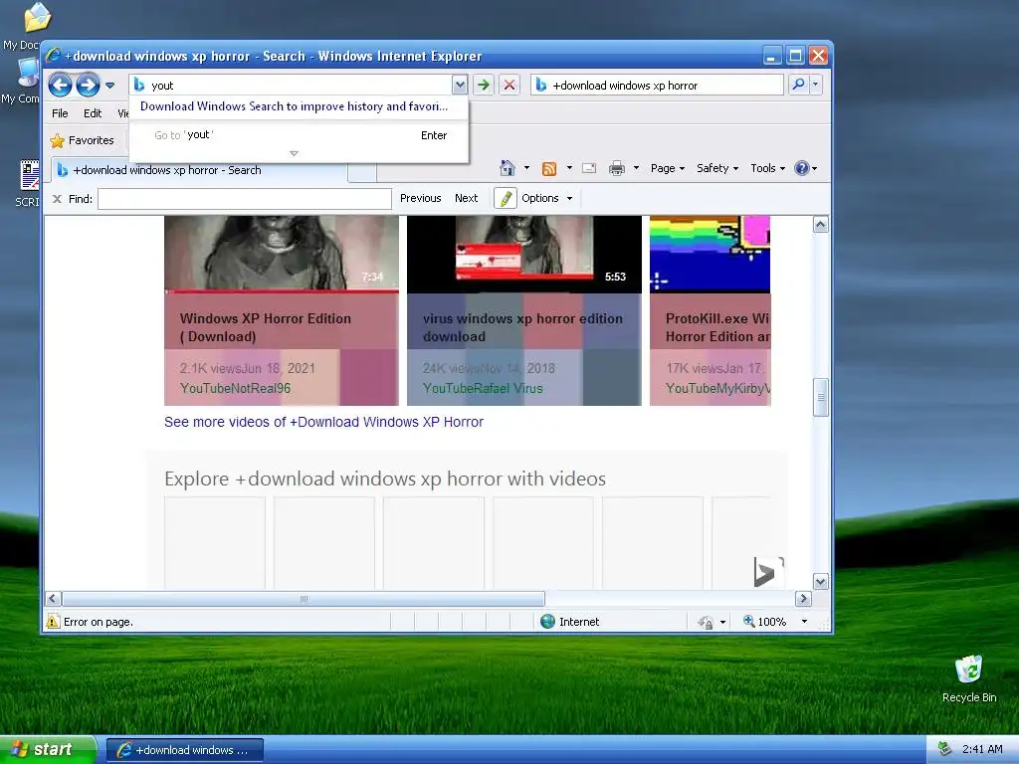Click the search box with '+download windows xp horror'
The height and width of the screenshot is (764, 1019).
tap(657, 86)
